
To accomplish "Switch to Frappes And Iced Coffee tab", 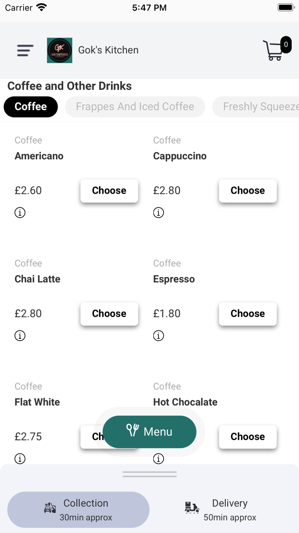I will click(135, 107).
